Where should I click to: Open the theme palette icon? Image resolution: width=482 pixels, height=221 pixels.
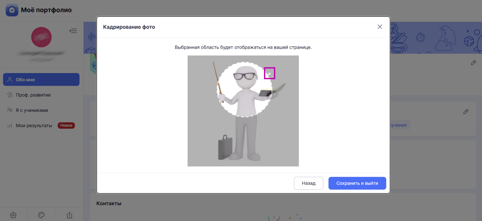coord(41,215)
